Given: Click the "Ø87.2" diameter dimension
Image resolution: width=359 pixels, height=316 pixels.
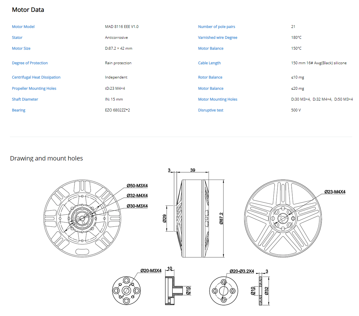Looking at the screenshot, I should (221, 219).
